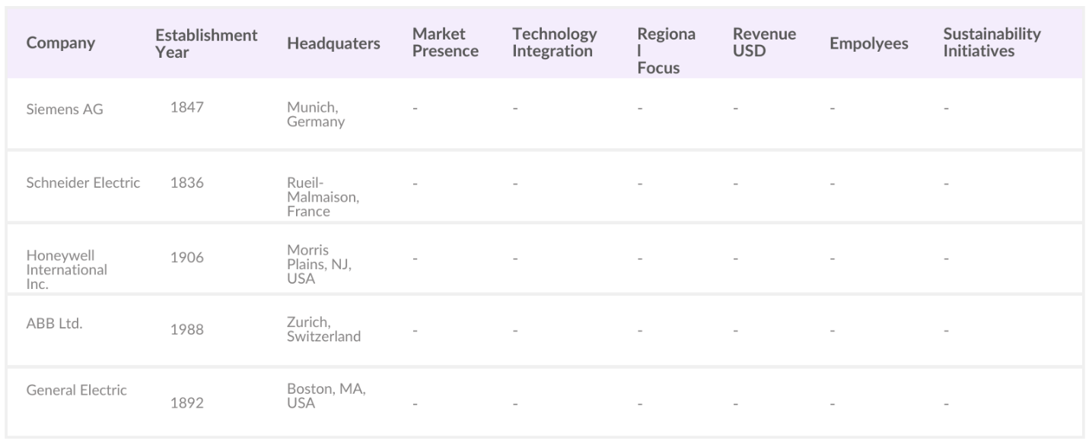Click the 1847 establishment year value
This screenshot has width=1089, height=444.
point(186,107)
